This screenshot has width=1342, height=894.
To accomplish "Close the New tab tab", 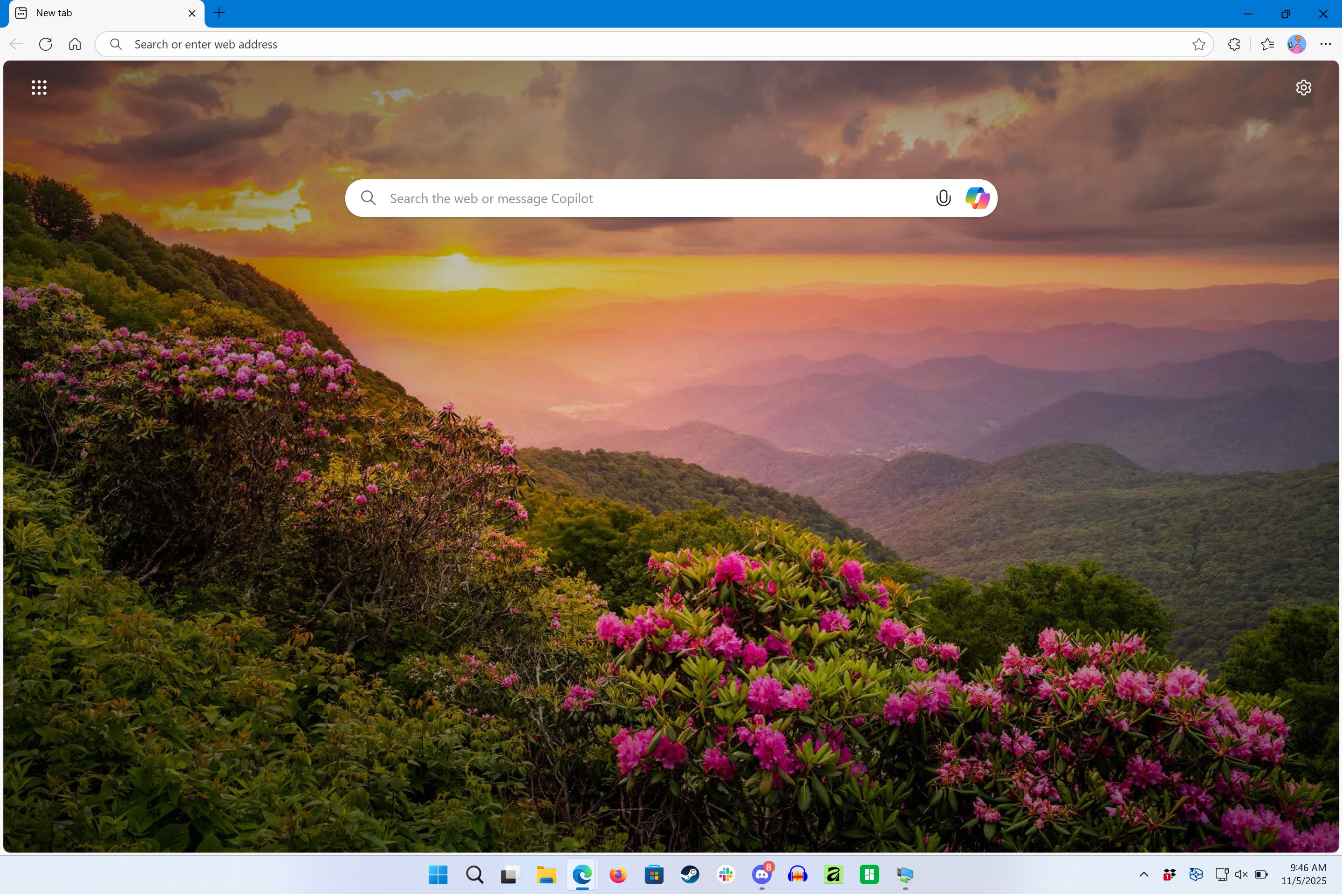I will (192, 13).
